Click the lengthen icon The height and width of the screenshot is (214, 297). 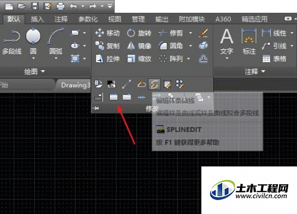click(127, 84)
